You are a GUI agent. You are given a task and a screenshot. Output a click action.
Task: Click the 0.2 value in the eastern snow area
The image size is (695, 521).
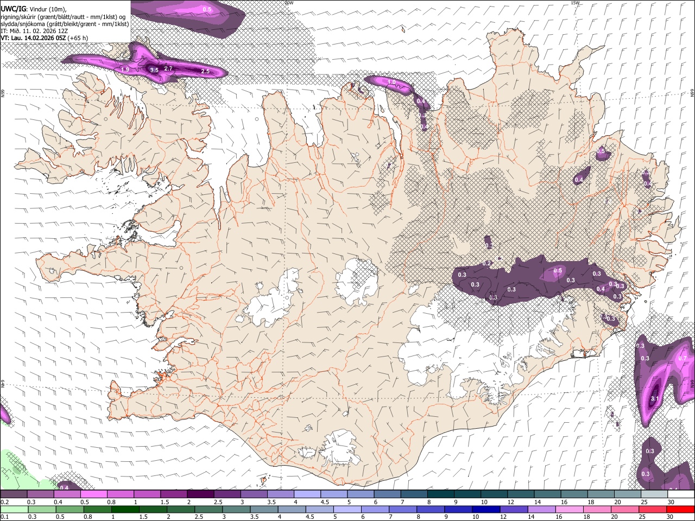tap(487, 263)
